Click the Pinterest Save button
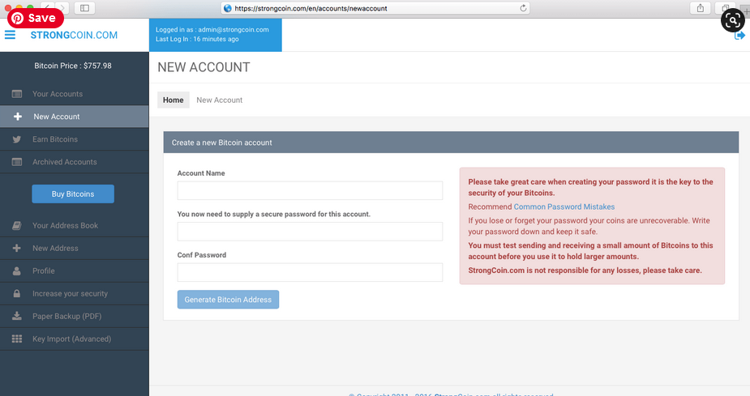Image resolution: width=750 pixels, height=396 pixels. [x=36, y=18]
